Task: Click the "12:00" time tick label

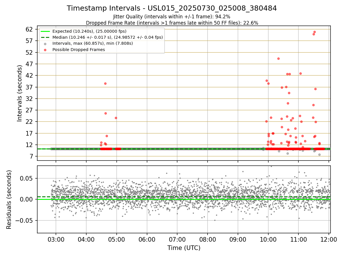Action: point(329,240)
